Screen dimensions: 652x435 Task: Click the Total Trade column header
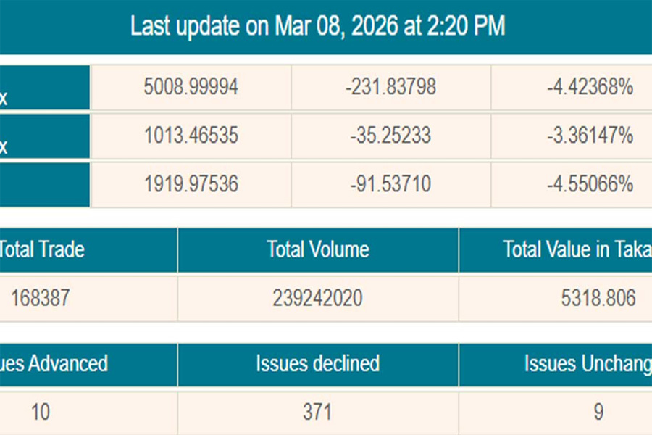pyautogui.click(x=41, y=250)
